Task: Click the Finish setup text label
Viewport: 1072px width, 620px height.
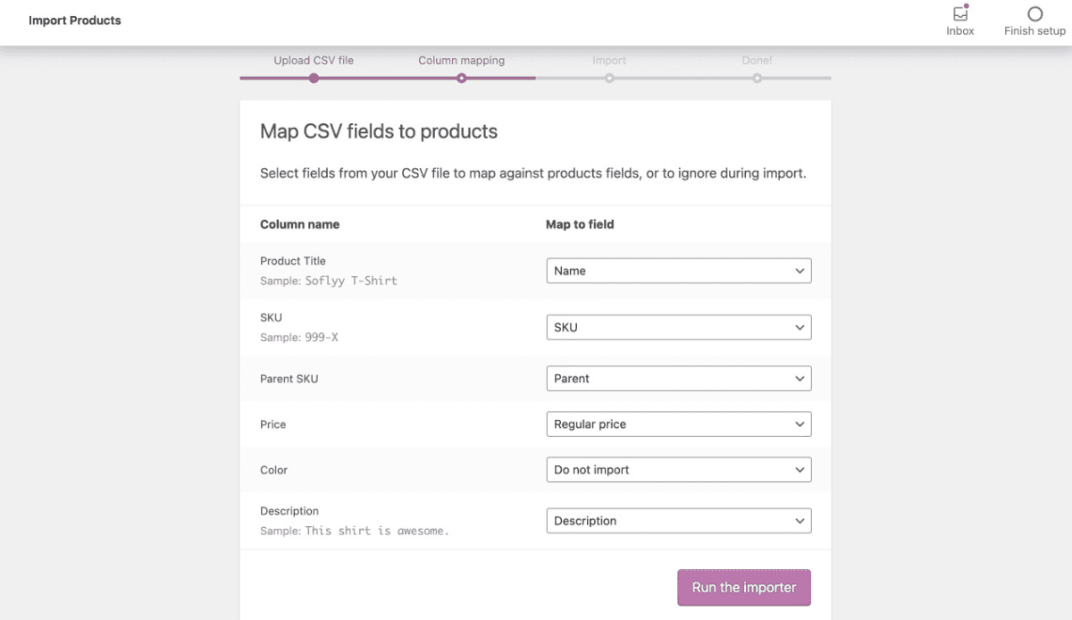Action: click(x=1034, y=31)
